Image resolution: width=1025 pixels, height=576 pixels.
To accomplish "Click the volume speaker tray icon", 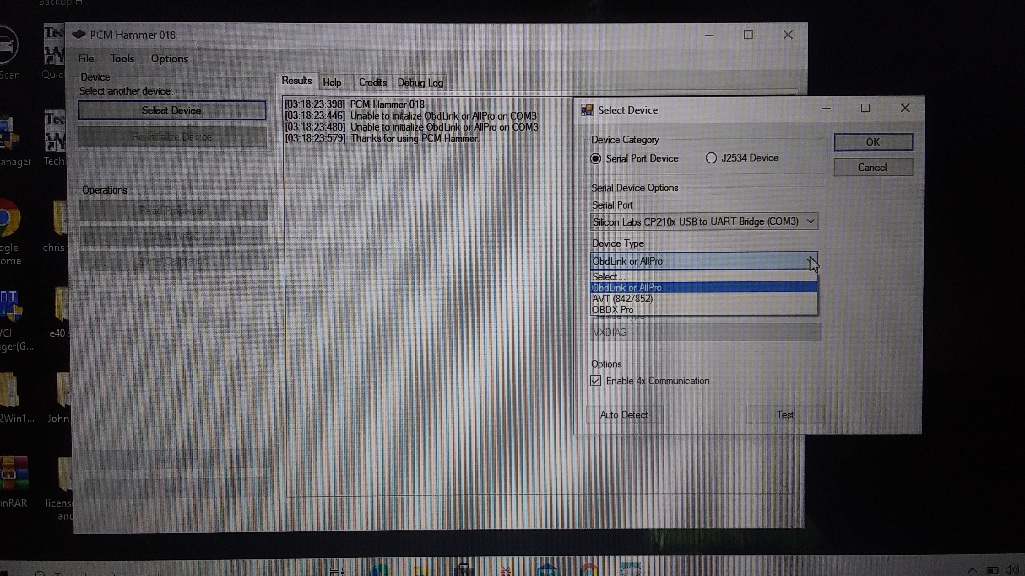I will point(1012,570).
